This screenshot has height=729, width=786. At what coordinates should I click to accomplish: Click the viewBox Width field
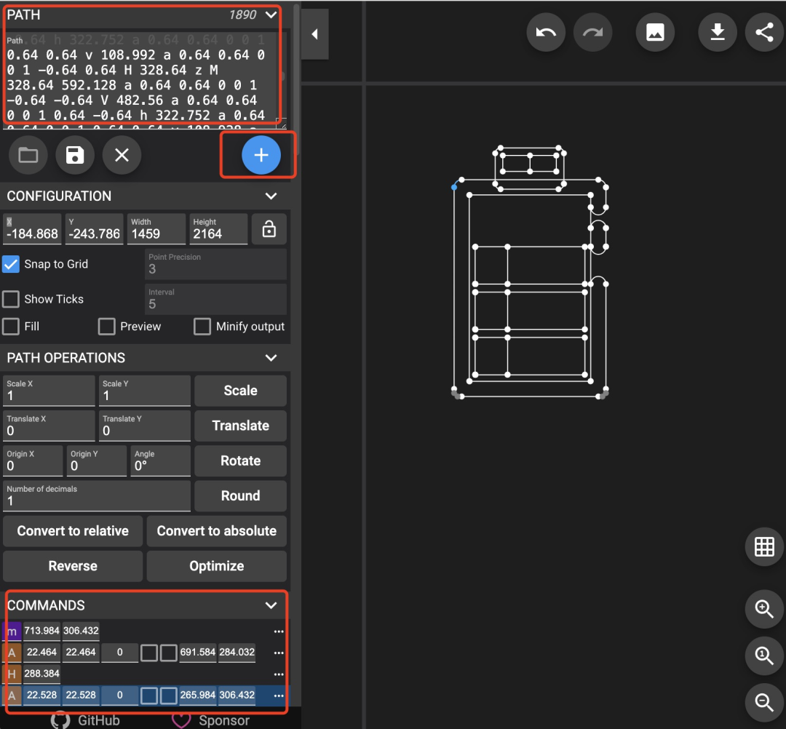(156, 229)
